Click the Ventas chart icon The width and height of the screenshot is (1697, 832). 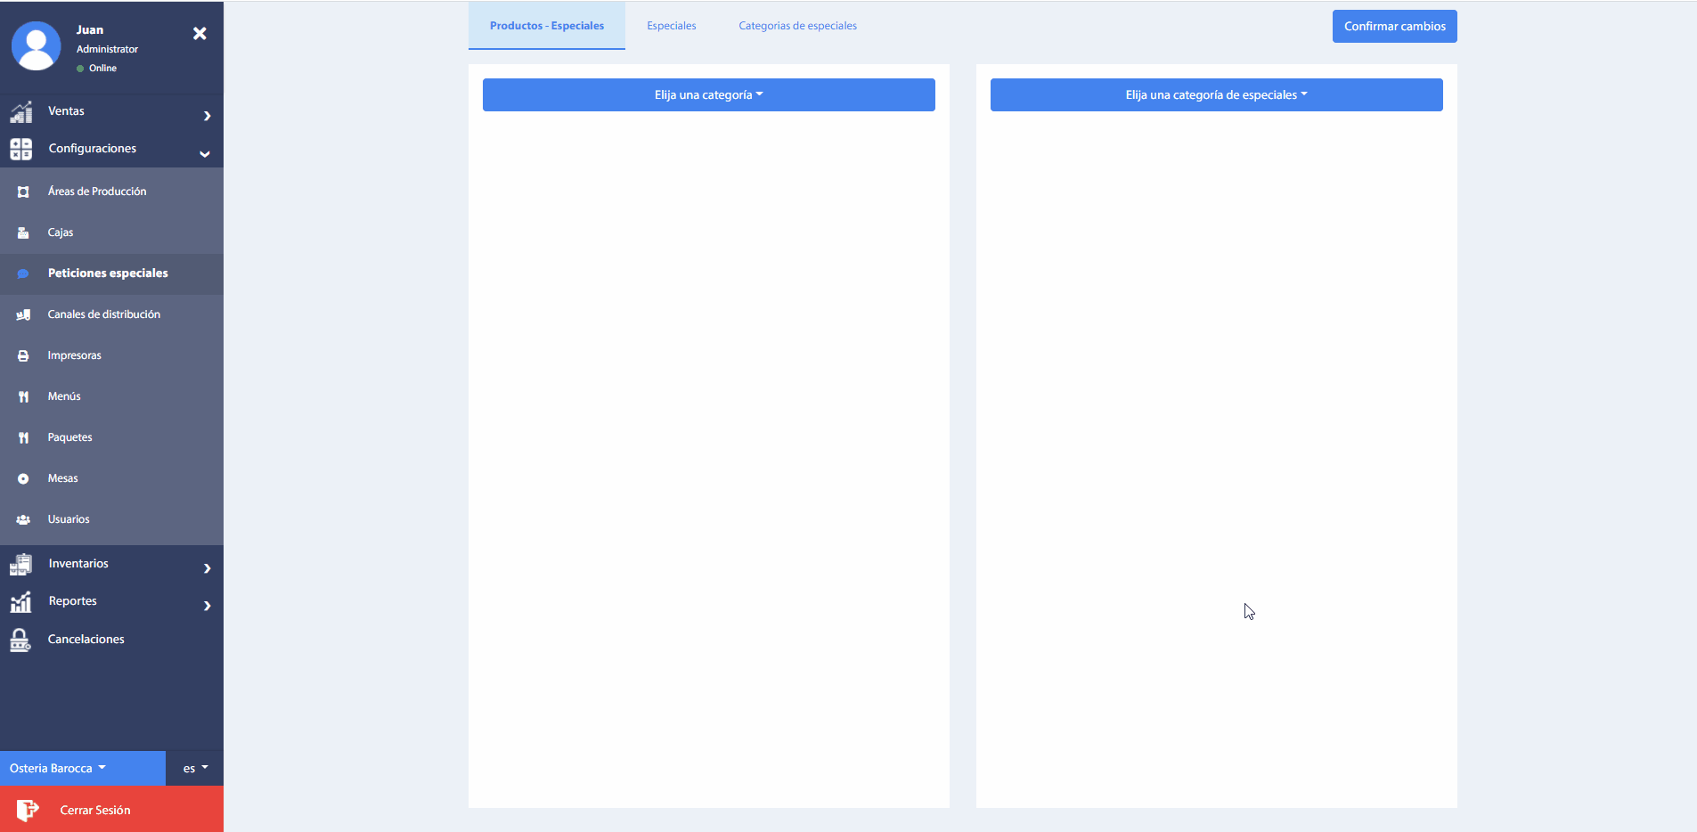point(21,112)
